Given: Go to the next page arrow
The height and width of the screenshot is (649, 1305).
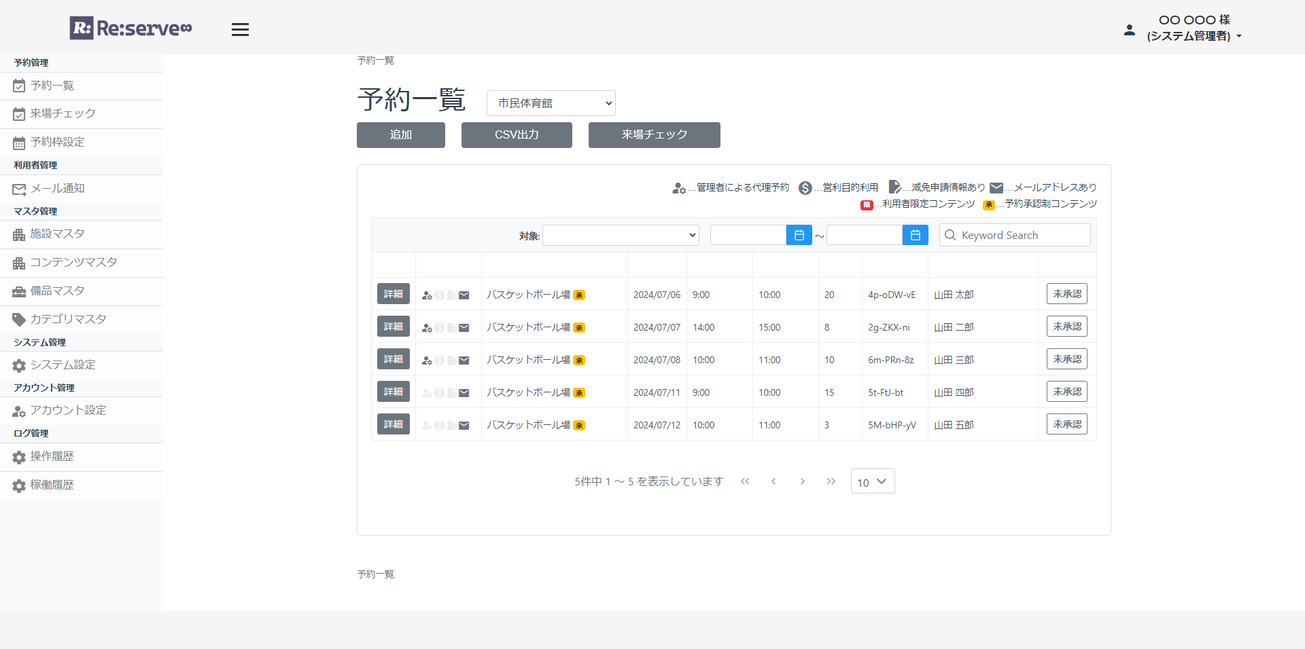Looking at the screenshot, I should click(802, 481).
